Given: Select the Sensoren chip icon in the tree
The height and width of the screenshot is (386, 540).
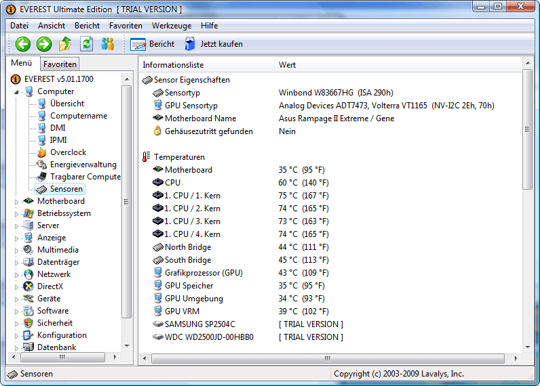Looking at the screenshot, I should 42,189.
